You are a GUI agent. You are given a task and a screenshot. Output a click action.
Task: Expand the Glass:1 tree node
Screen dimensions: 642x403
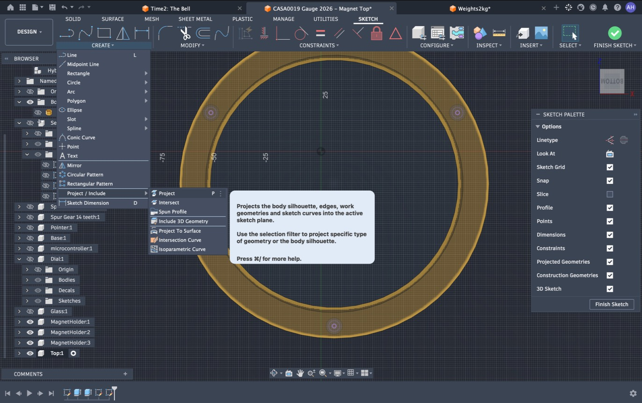[19, 311]
